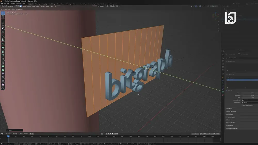This screenshot has height=145, width=258.
Task: Open the Keying dropdown in timeline
Action: point(16,134)
